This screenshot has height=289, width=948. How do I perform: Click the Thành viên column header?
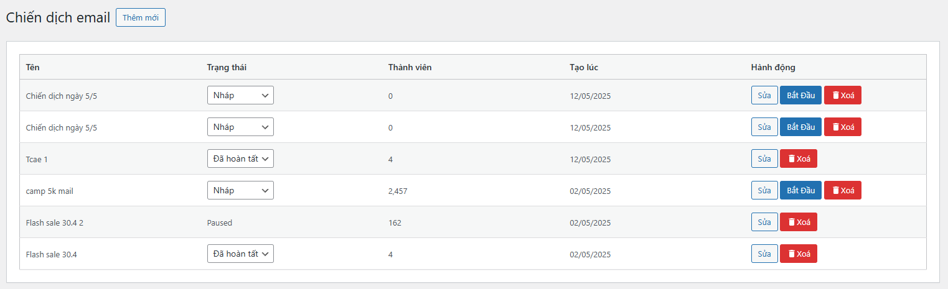click(x=410, y=67)
